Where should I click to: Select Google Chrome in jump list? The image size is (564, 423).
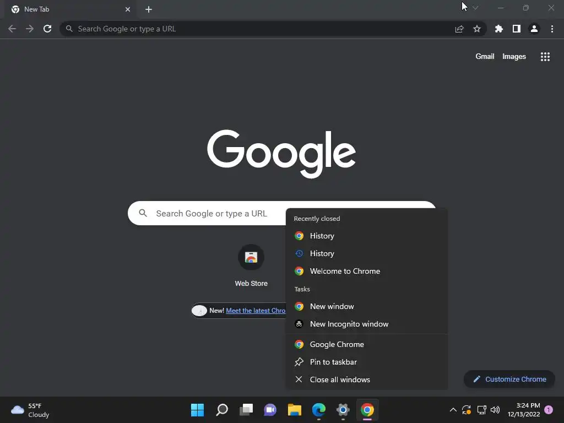click(367, 345)
